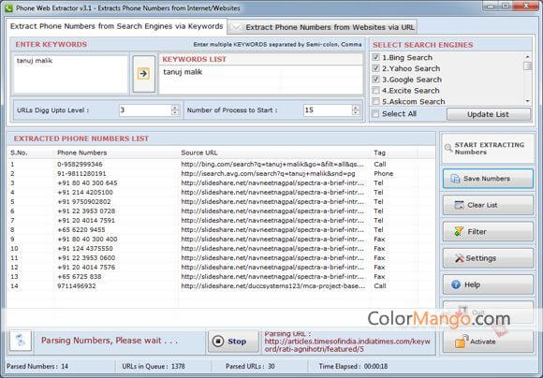This screenshot has height=378, width=543.
Task: Toggle the Yahoo Search checkbox
Action: 375,68
